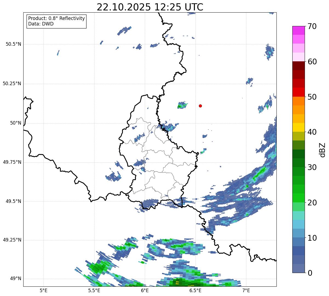Click the 60 tick on the colorbar
The height and width of the screenshot is (296, 329).
pyautogui.click(x=312, y=62)
